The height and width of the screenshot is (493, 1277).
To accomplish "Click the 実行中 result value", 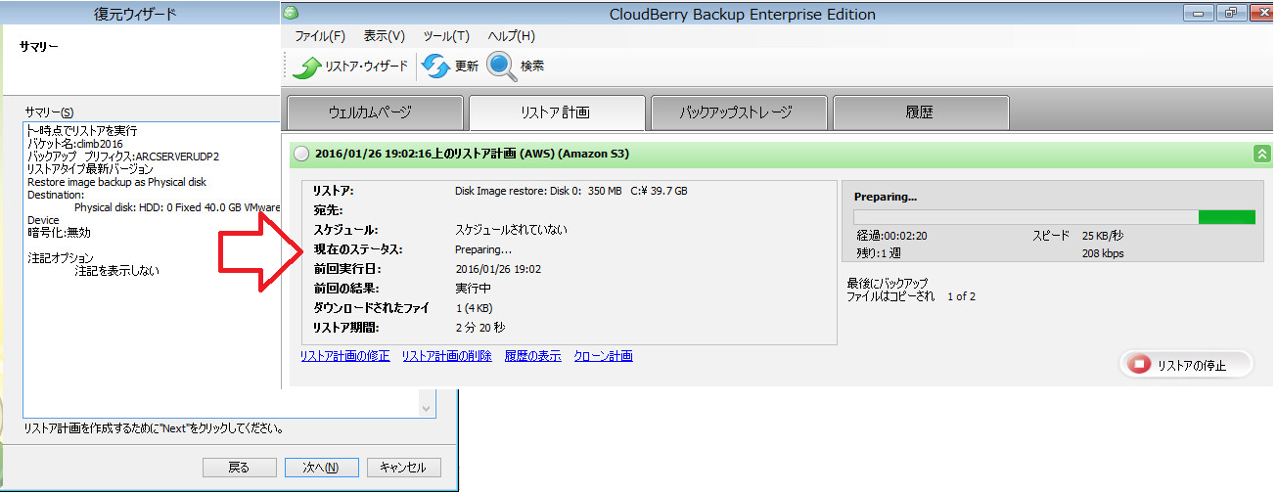I will click(x=474, y=289).
